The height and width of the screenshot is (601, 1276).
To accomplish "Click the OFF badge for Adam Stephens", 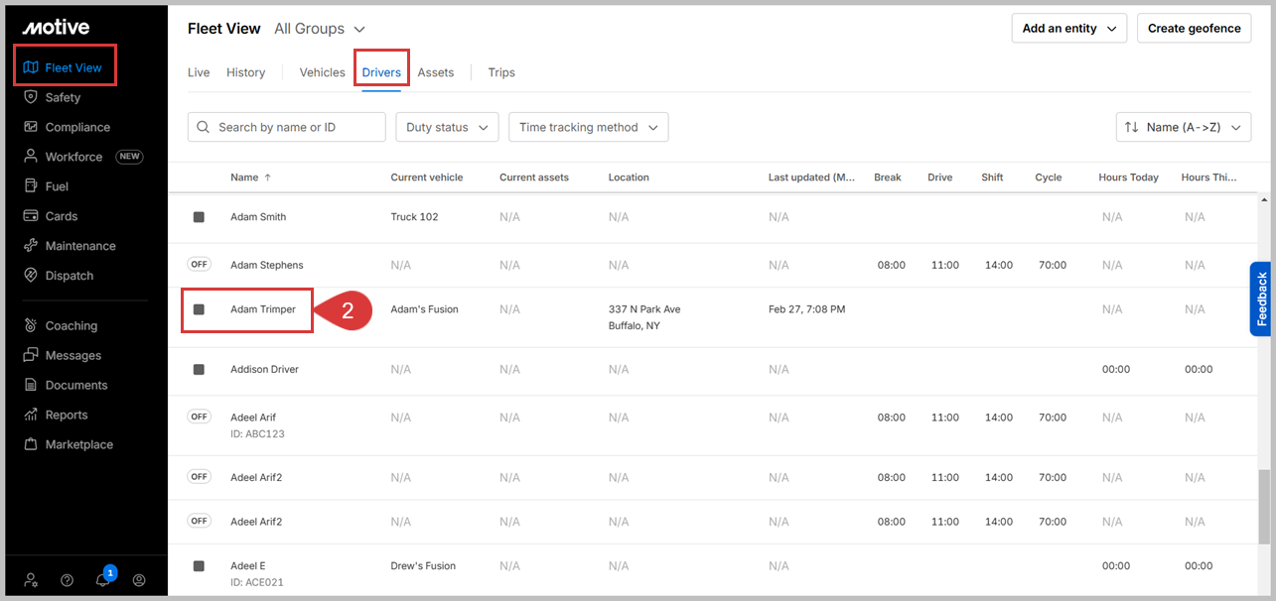I will pos(200,264).
